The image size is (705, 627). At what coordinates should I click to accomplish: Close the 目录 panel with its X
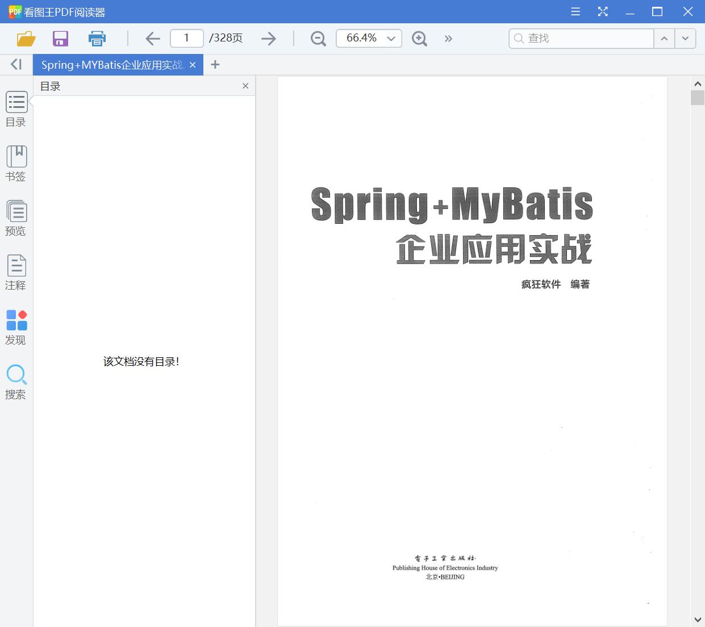coord(245,86)
